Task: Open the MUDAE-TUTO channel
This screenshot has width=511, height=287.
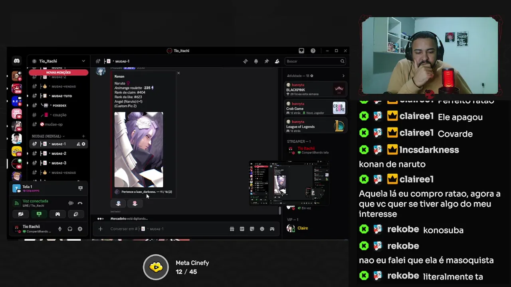Action: click(58, 96)
